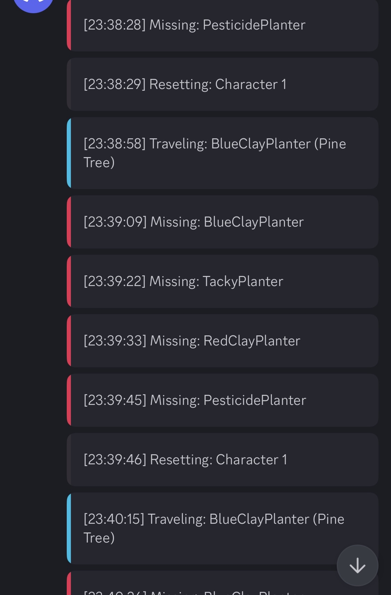Click red accent bar beside Missing RedClayPlanter
The width and height of the screenshot is (391, 595).
[69, 341]
